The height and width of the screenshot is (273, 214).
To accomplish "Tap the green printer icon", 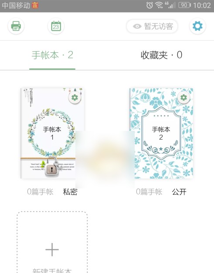I will (x=16, y=26).
